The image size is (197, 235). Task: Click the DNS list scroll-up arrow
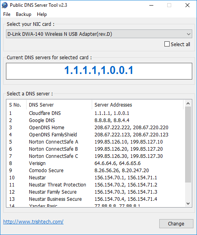pyautogui.click(x=188, y=103)
